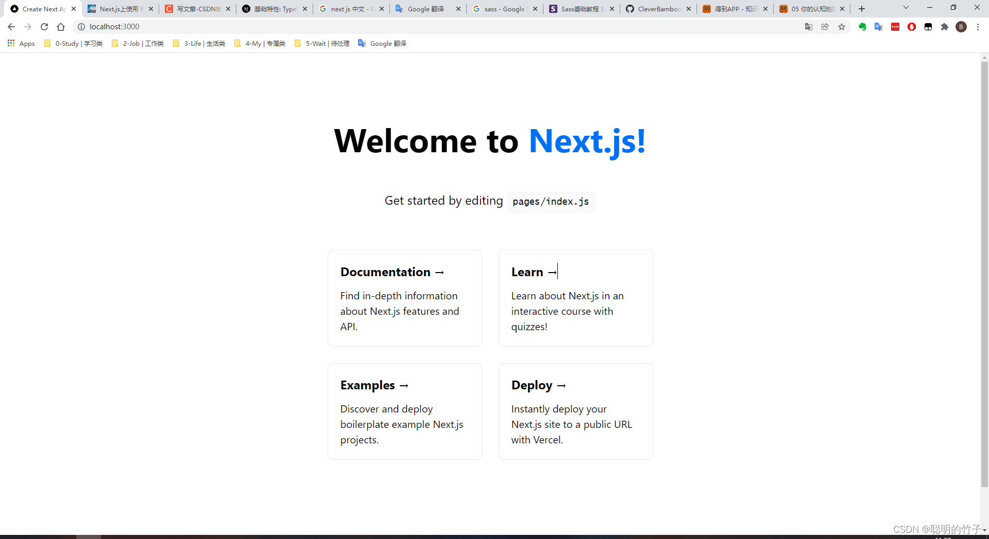
Task: Open the 3-Life bookmark folder
Action: pyautogui.click(x=199, y=43)
